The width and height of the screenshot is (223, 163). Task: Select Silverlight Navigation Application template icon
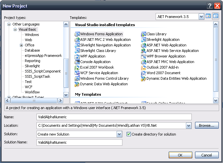[x=77, y=45]
